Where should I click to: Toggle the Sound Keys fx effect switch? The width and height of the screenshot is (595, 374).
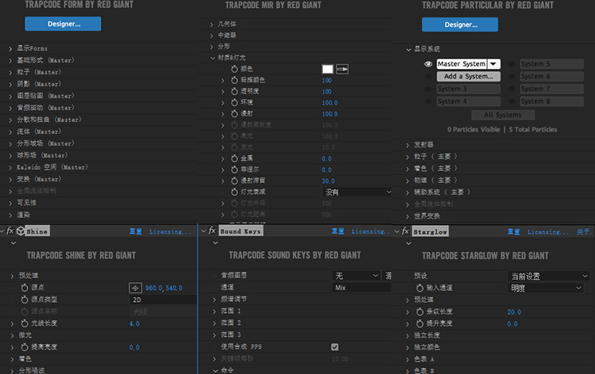tap(212, 231)
